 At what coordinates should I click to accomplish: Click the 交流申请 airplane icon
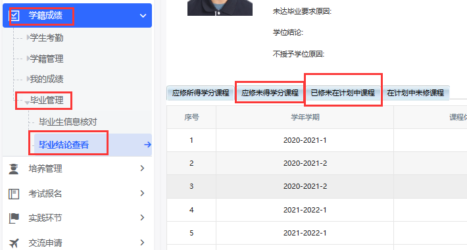[x=14, y=243]
